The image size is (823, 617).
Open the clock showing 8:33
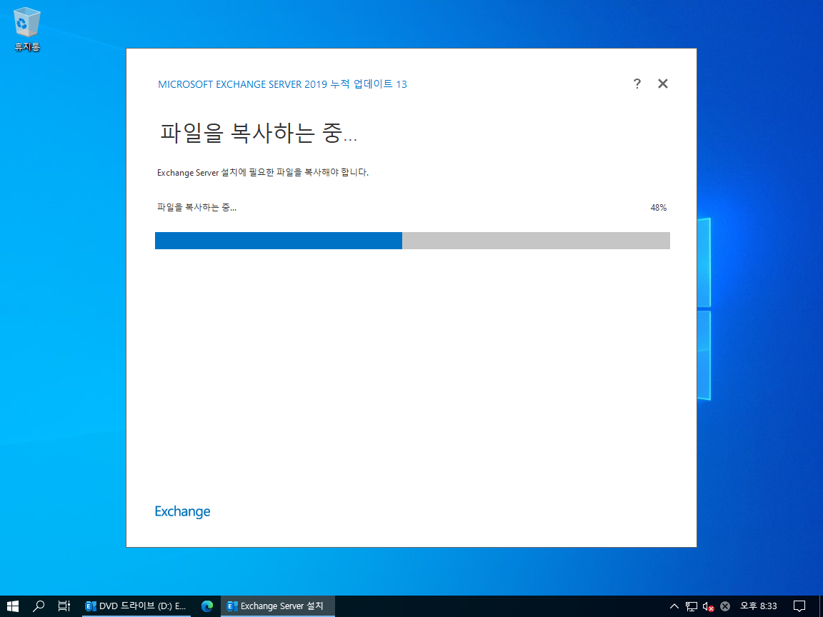pyautogui.click(x=759, y=606)
